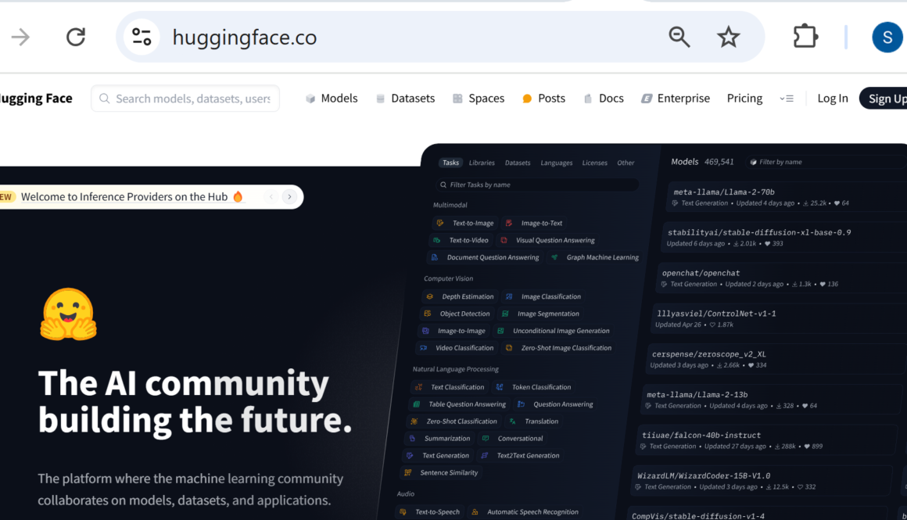Click the browser extensions puzzle icon

pyautogui.click(x=805, y=36)
